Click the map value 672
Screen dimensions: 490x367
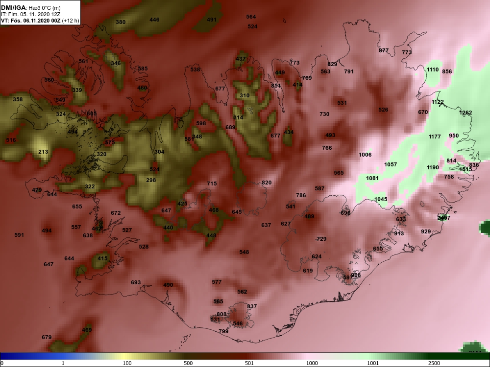click(116, 213)
